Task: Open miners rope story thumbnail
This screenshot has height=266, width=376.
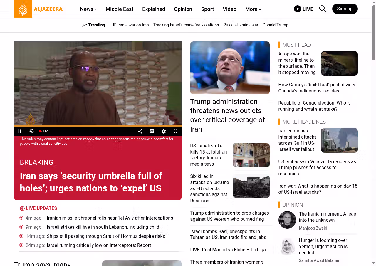Action: [339, 63]
